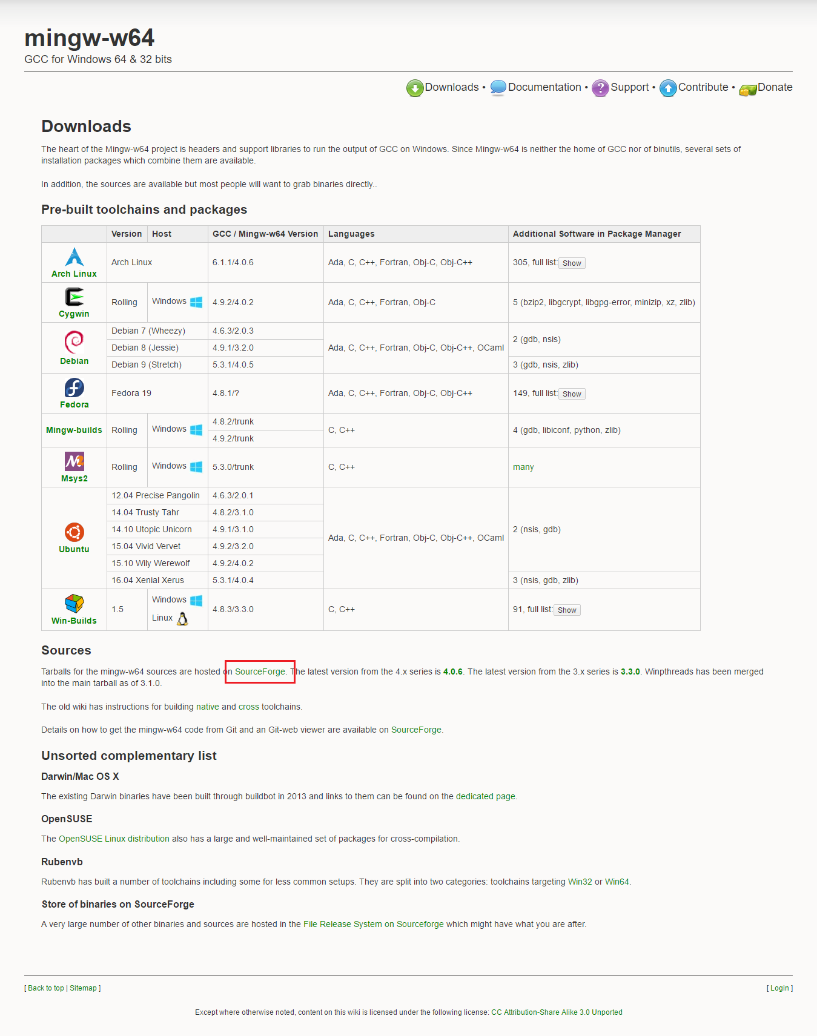Click the blue Contribute upload icon
The width and height of the screenshot is (817, 1036).
(668, 88)
